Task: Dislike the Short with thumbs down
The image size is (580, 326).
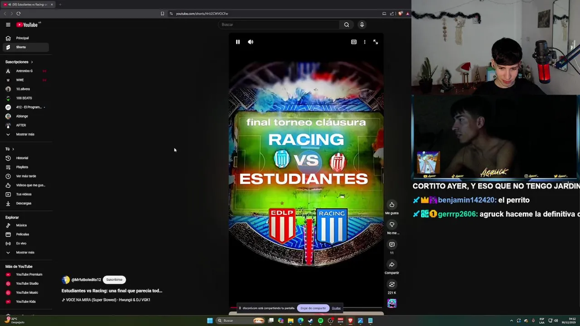Action: pos(392,225)
